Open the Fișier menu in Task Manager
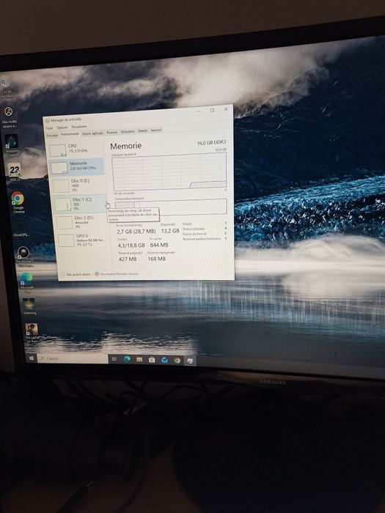Image resolution: width=385 pixels, height=513 pixels. (x=49, y=128)
